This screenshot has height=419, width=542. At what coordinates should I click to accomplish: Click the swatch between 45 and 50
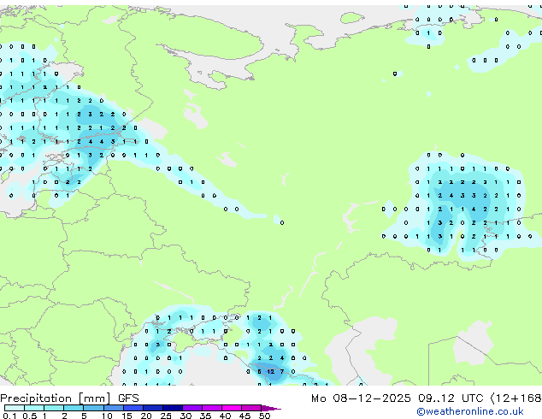pyautogui.click(x=251, y=408)
